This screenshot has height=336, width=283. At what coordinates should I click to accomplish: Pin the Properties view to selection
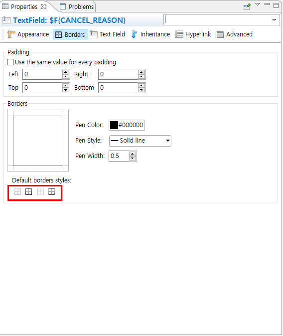pyautogui.click(x=247, y=6)
